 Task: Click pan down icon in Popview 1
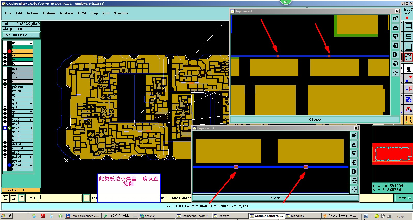pos(395,37)
